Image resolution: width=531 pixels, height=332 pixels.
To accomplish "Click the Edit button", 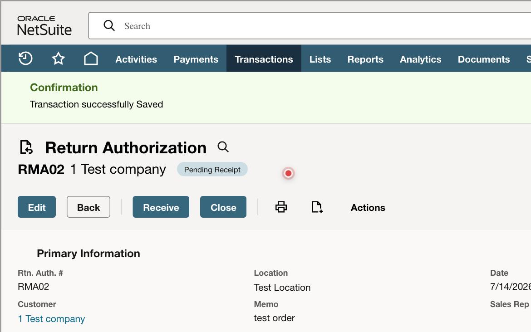I will point(37,207).
